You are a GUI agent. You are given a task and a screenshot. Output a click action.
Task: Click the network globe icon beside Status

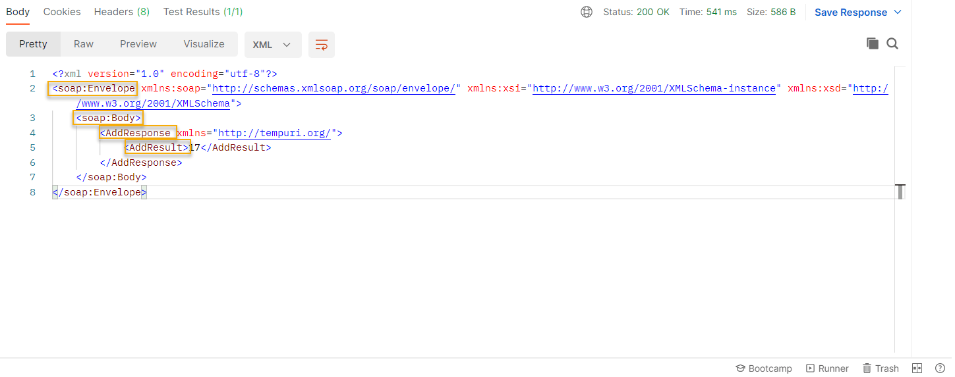click(x=587, y=12)
